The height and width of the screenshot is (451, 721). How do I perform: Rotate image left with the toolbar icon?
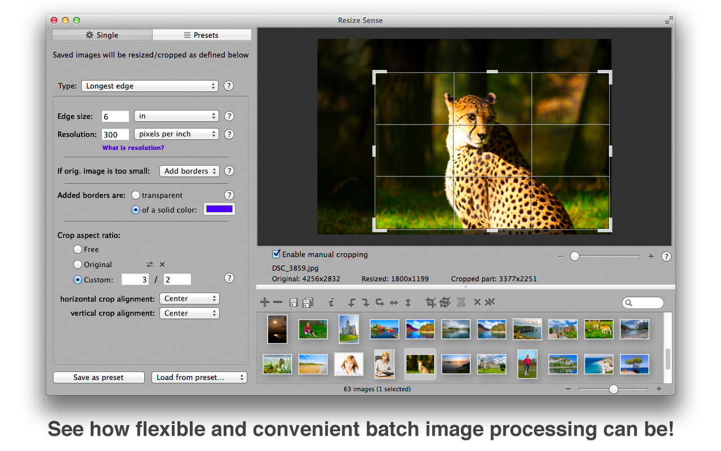[352, 303]
